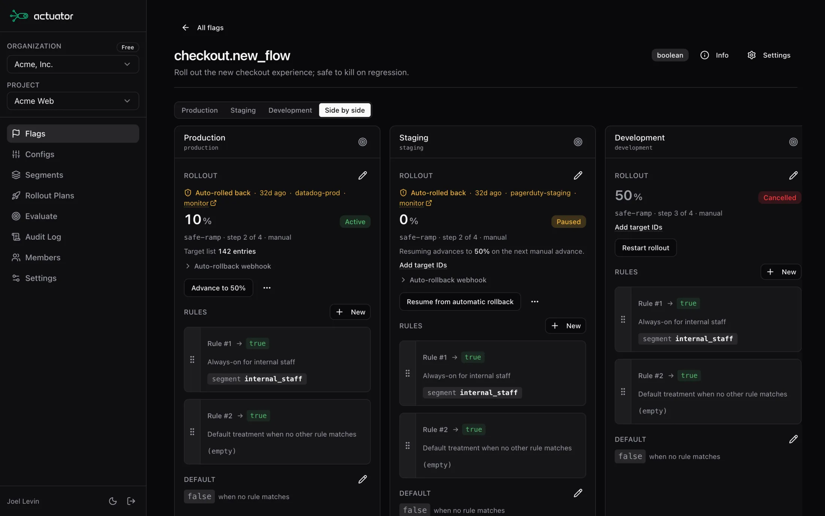Open Rollout Plans in the sidebar
Viewport: 825px width, 516px height.
[x=73, y=195]
